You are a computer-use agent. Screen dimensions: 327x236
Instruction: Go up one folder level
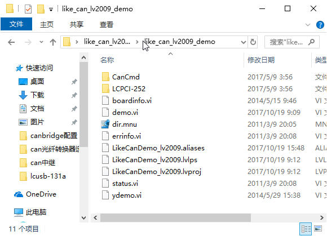(53, 42)
